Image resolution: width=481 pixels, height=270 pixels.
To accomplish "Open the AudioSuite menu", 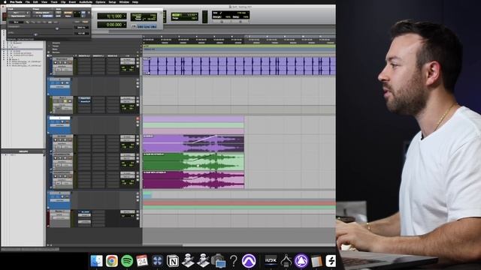I will coord(86,1).
